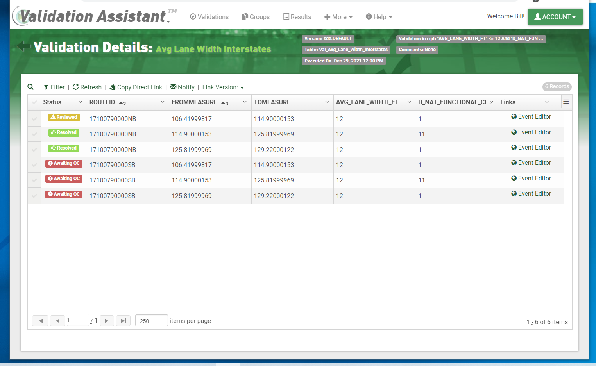Open the Results menu item
The height and width of the screenshot is (366, 596).
click(297, 17)
